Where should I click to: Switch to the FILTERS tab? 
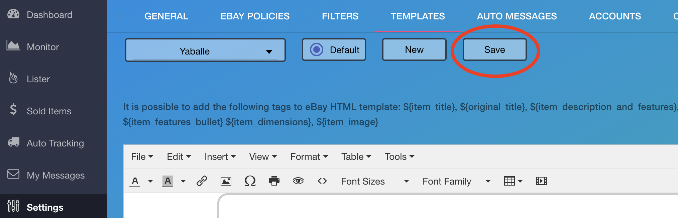340,16
